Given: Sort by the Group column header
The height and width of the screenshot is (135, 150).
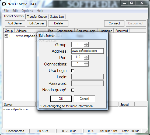Looking at the screenshot, I should pos(9,31).
